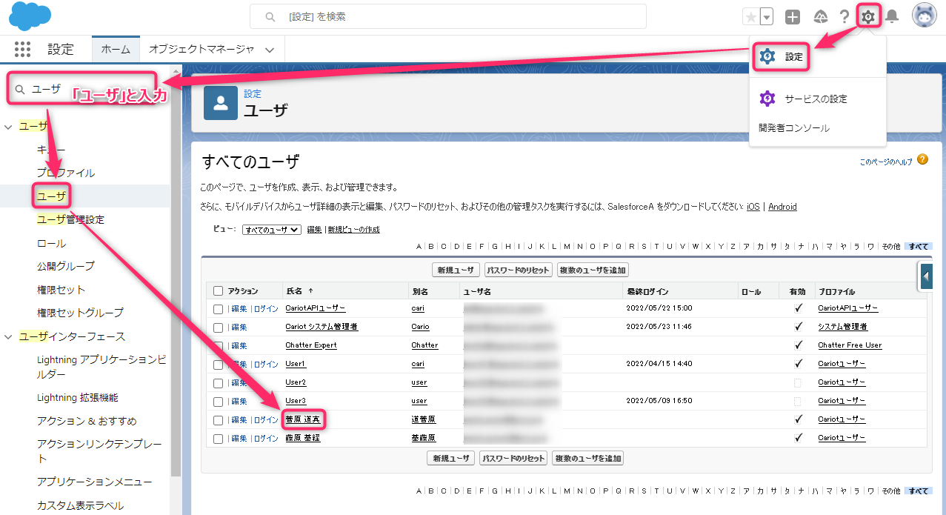Check the box for User2 row
This screenshot has width=946, height=515.
tap(218, 382)
